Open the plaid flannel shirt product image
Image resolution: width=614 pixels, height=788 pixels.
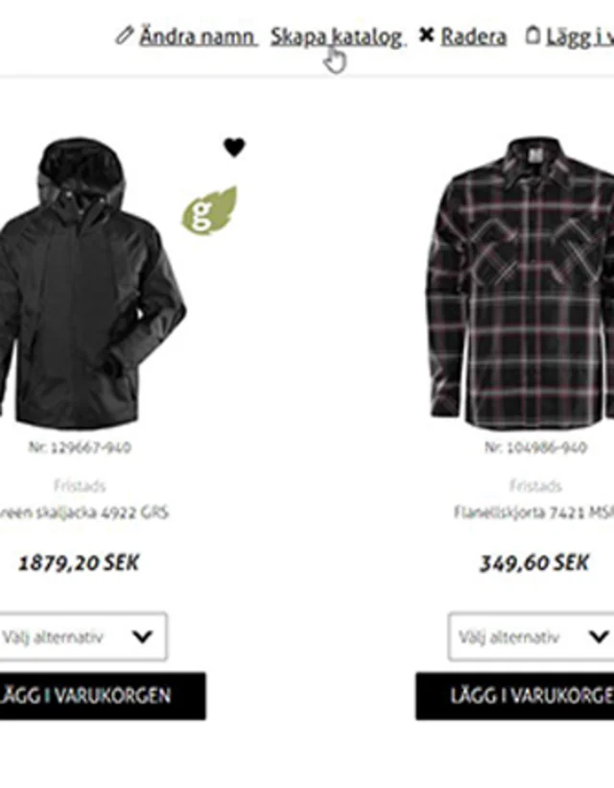coord(521,284)
